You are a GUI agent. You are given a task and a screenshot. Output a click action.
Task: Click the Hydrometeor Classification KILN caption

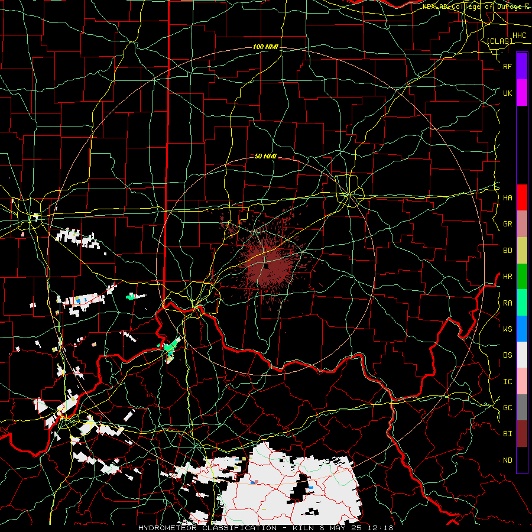265,528
